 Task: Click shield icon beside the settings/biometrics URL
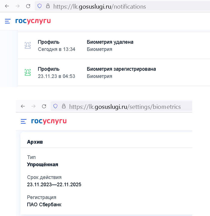[55, 106]
